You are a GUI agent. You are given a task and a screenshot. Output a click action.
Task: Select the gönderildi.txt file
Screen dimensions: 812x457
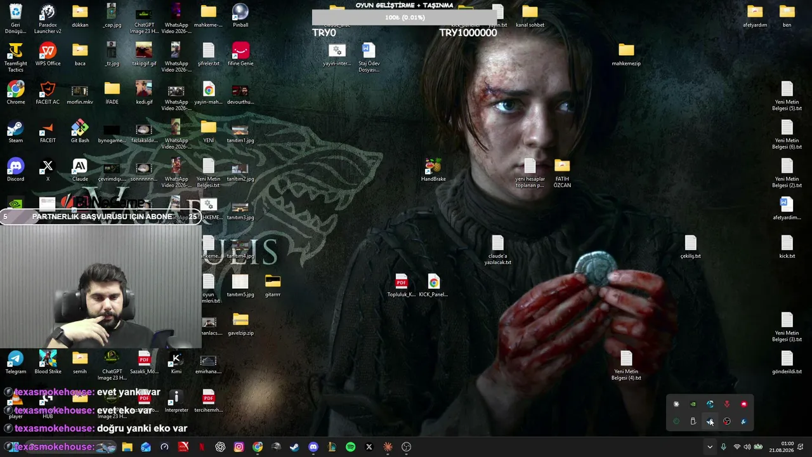coord(787,363)
